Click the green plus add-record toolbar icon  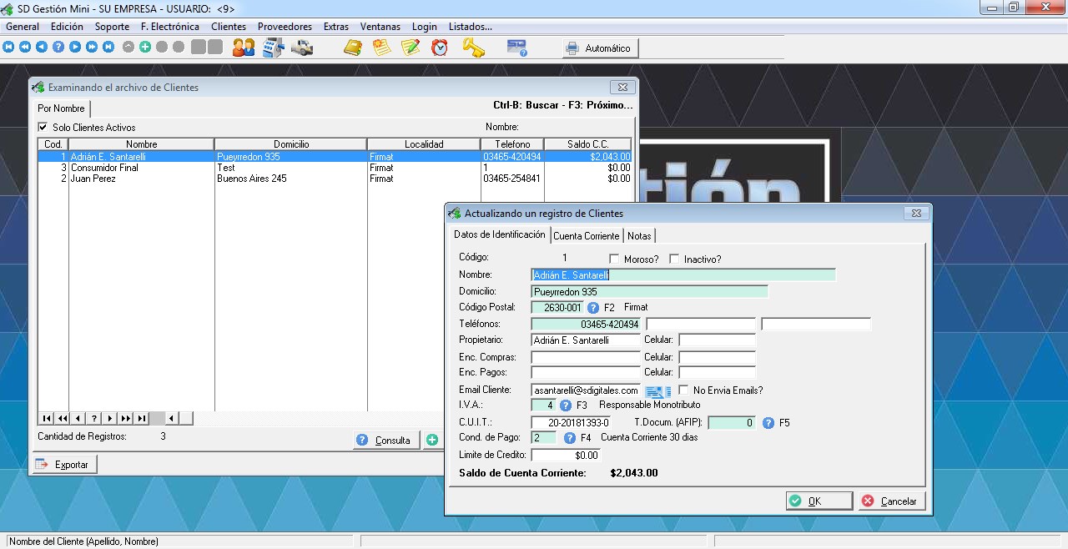pos(145,48)
